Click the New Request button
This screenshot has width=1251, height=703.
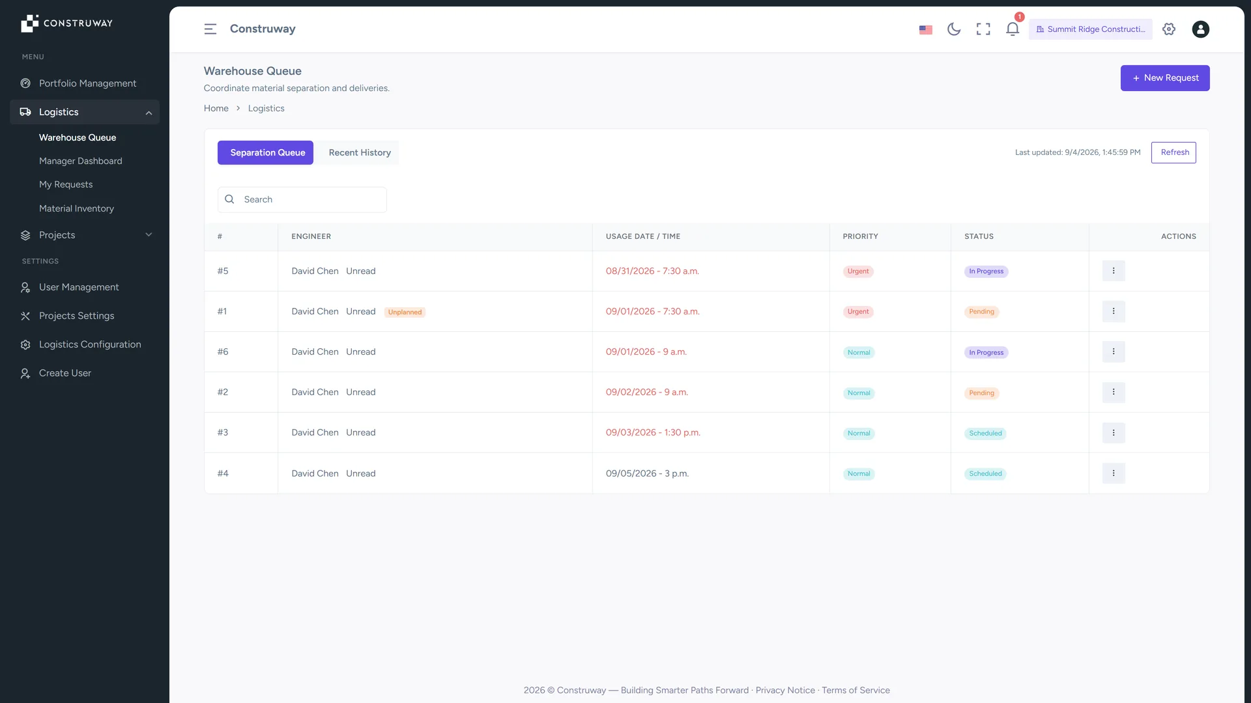(1165, 78)
